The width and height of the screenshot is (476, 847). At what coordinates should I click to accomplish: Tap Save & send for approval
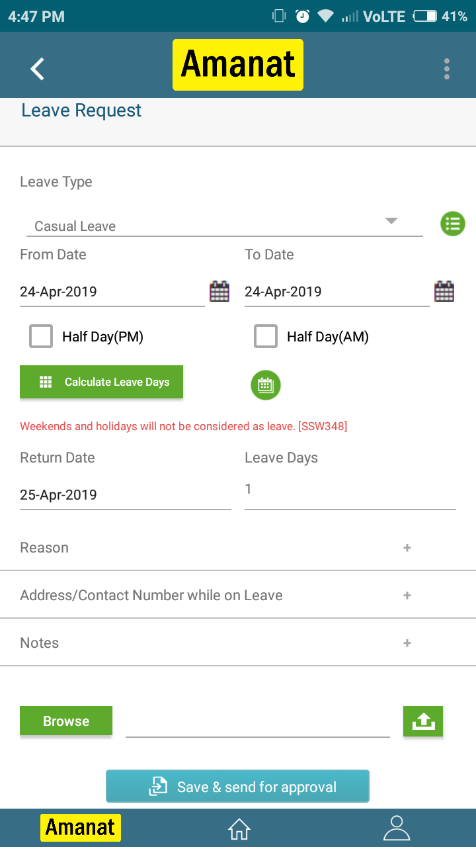tap(237, 787)
